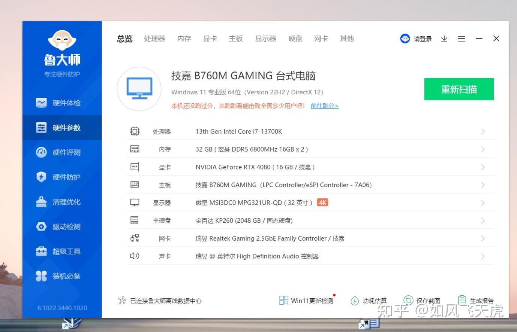Open 驱动检测 driver detection
The image size is (517, 332).
coord(62,226)
